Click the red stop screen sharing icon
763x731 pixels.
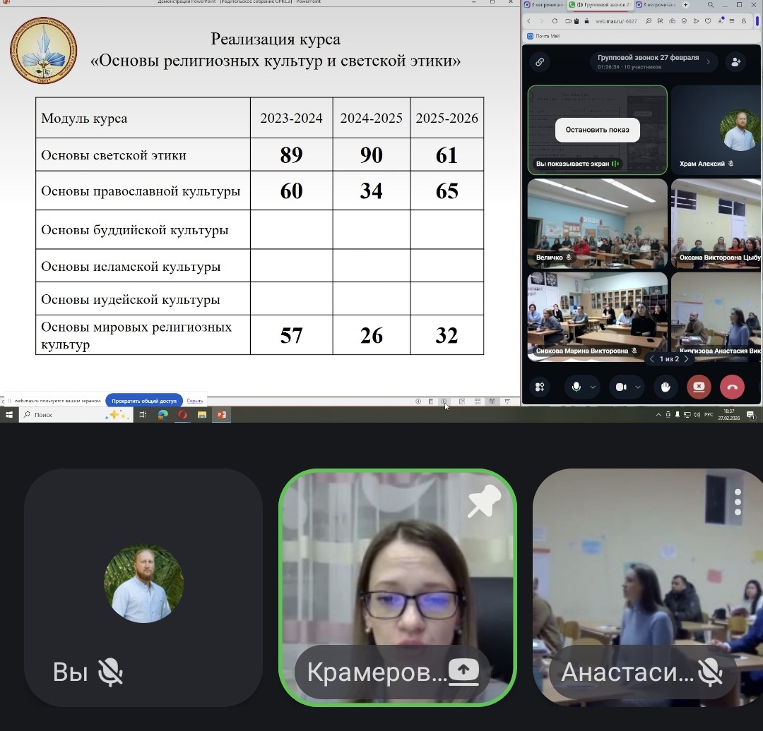pyautogui.click(x=699, y=387)
